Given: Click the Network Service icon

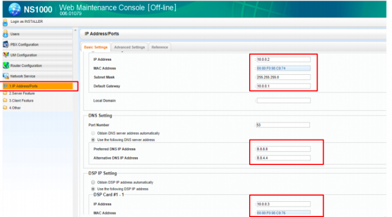Looking at the screenshot, I should click(6, 76).
